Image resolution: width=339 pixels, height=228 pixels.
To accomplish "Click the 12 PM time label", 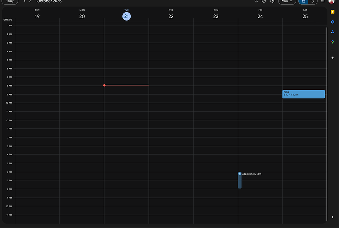I will [x=9, y=120].
